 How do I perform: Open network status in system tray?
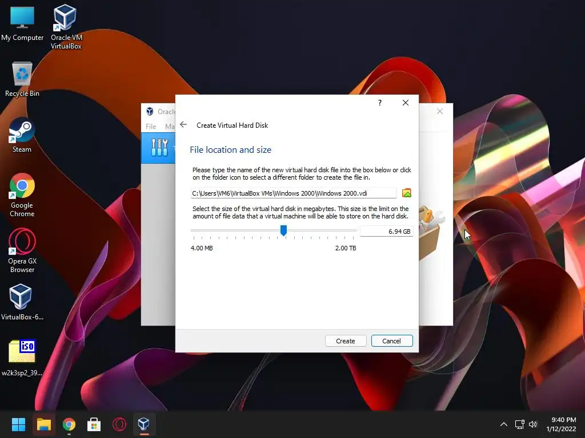(x=519, y=424)
